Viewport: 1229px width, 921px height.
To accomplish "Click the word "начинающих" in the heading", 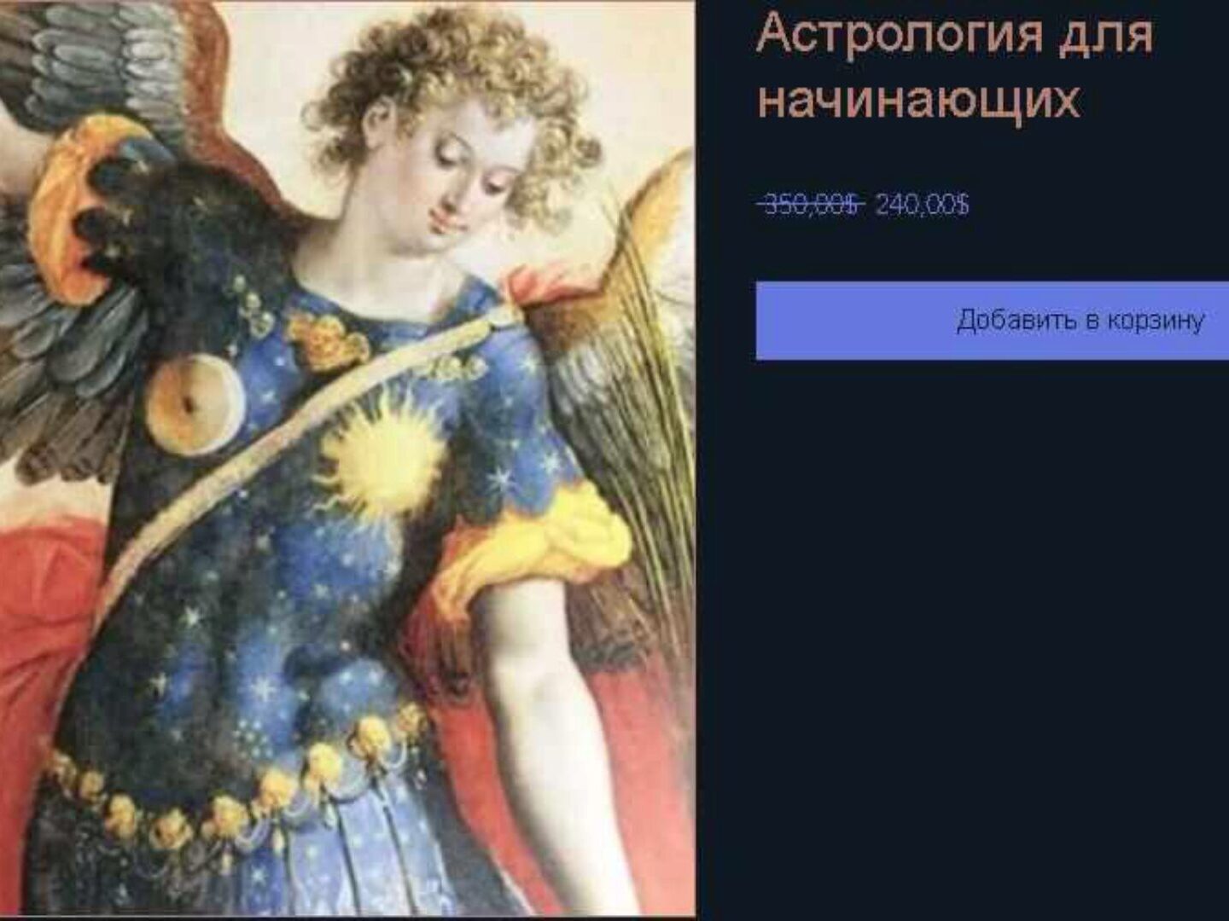I will pyautogui.click(x=919, y=101).
